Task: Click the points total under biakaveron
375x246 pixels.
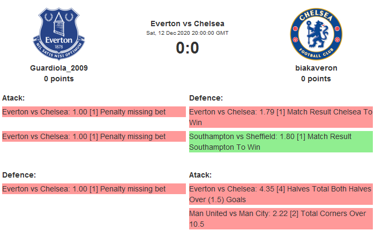Action: coord(316,79)
